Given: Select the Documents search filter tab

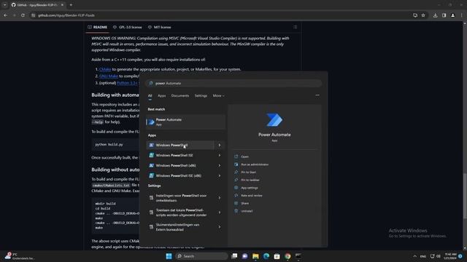Looking at the screenshot, I should [180, 95].
